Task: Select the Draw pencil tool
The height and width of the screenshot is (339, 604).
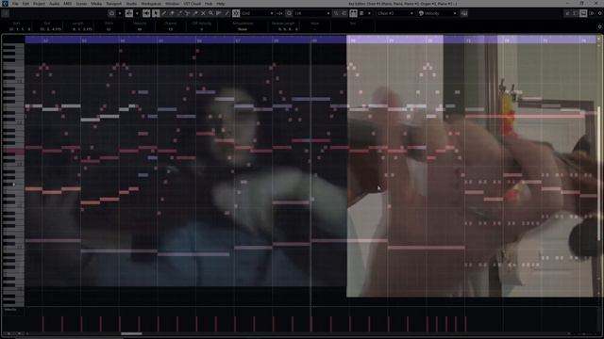Action: click(x=163, y=13)
